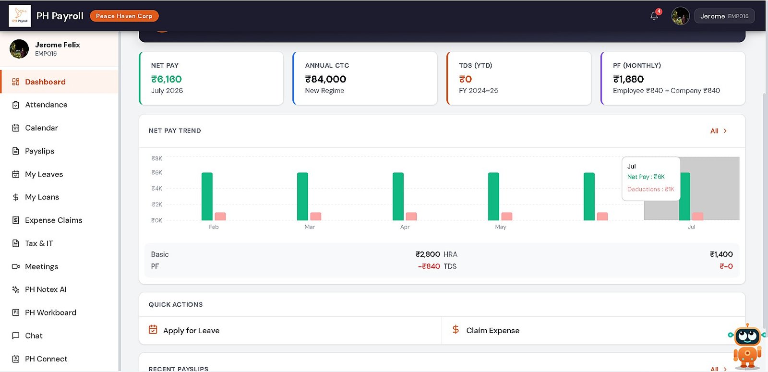Click the Peace Haven Corp badge
The image size is (768, 372).
(x=124, y=16)
